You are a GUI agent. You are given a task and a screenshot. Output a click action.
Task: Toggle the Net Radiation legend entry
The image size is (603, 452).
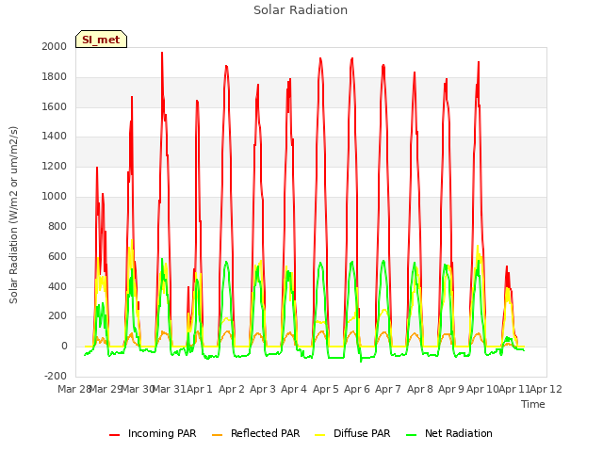point(449,433)
